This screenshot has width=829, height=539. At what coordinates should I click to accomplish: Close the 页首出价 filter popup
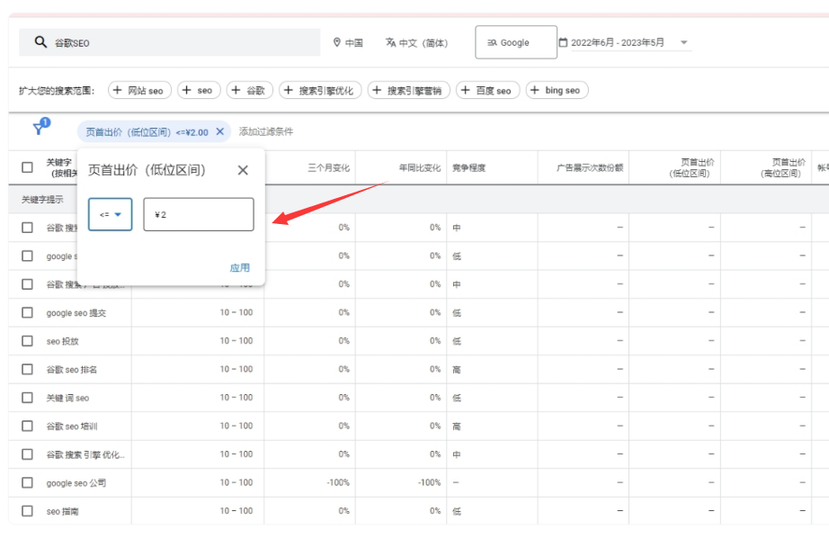point(243,170)
